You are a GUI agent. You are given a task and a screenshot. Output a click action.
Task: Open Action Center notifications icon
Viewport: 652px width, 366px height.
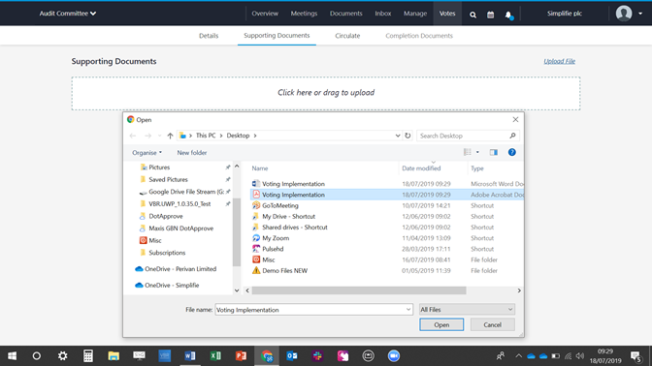(636, 356)
